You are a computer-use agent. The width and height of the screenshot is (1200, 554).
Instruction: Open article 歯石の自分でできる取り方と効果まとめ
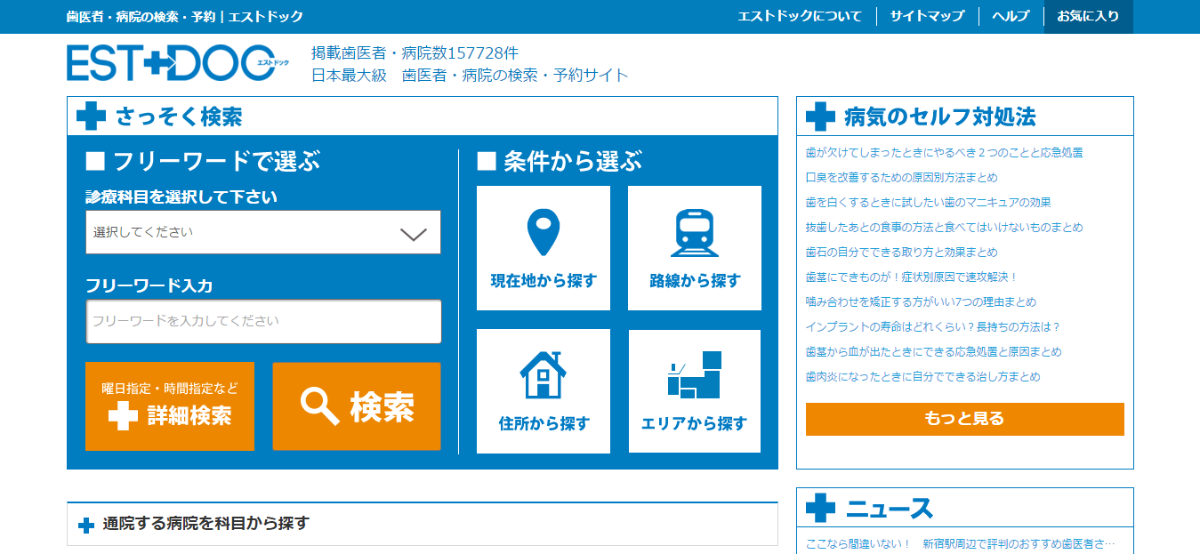click(901, 253)
